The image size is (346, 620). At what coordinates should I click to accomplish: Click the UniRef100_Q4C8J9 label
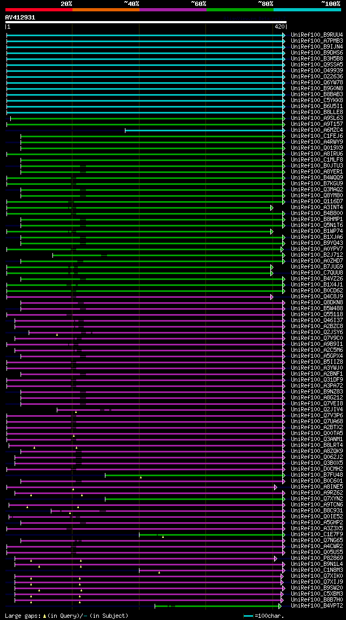pos(317,297)
